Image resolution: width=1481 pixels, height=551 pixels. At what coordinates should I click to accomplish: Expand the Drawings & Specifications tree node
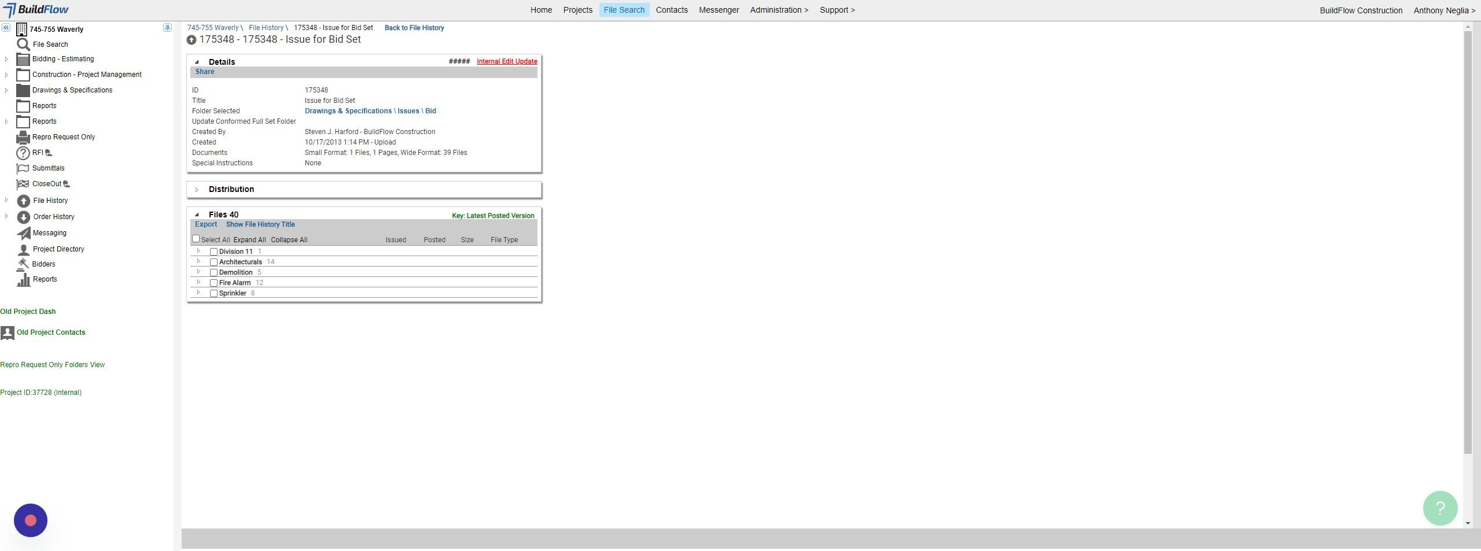coord(6,90)
